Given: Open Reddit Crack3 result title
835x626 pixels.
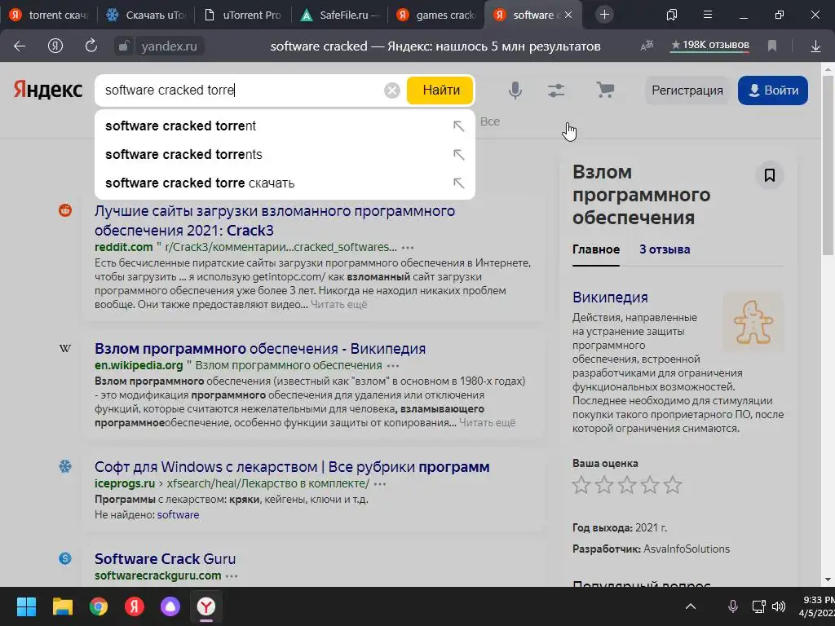Looking at the screenshot, I should click(x=275, y=221).
